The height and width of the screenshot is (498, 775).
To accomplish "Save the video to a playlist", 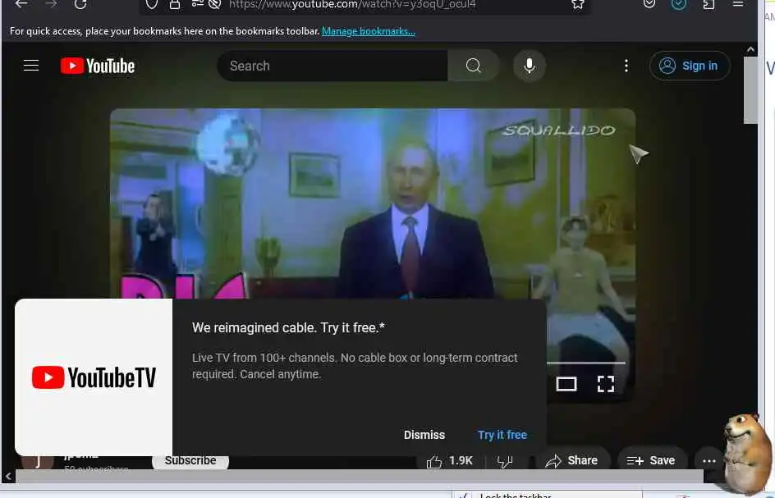I will tap(651, 460).
